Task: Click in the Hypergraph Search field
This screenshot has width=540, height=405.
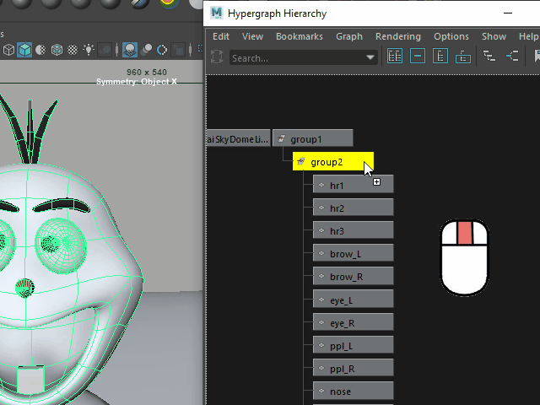Action: 295,58
